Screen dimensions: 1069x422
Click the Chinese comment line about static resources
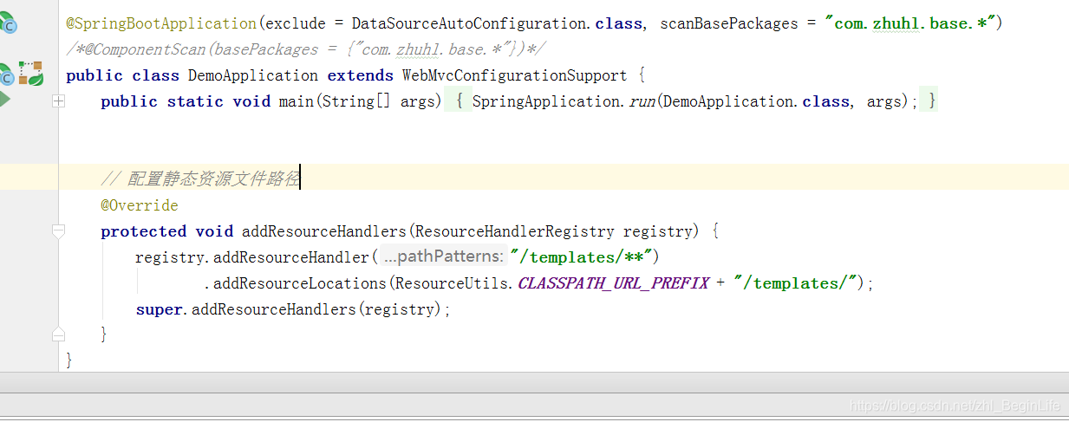click(x=200, y=179)
